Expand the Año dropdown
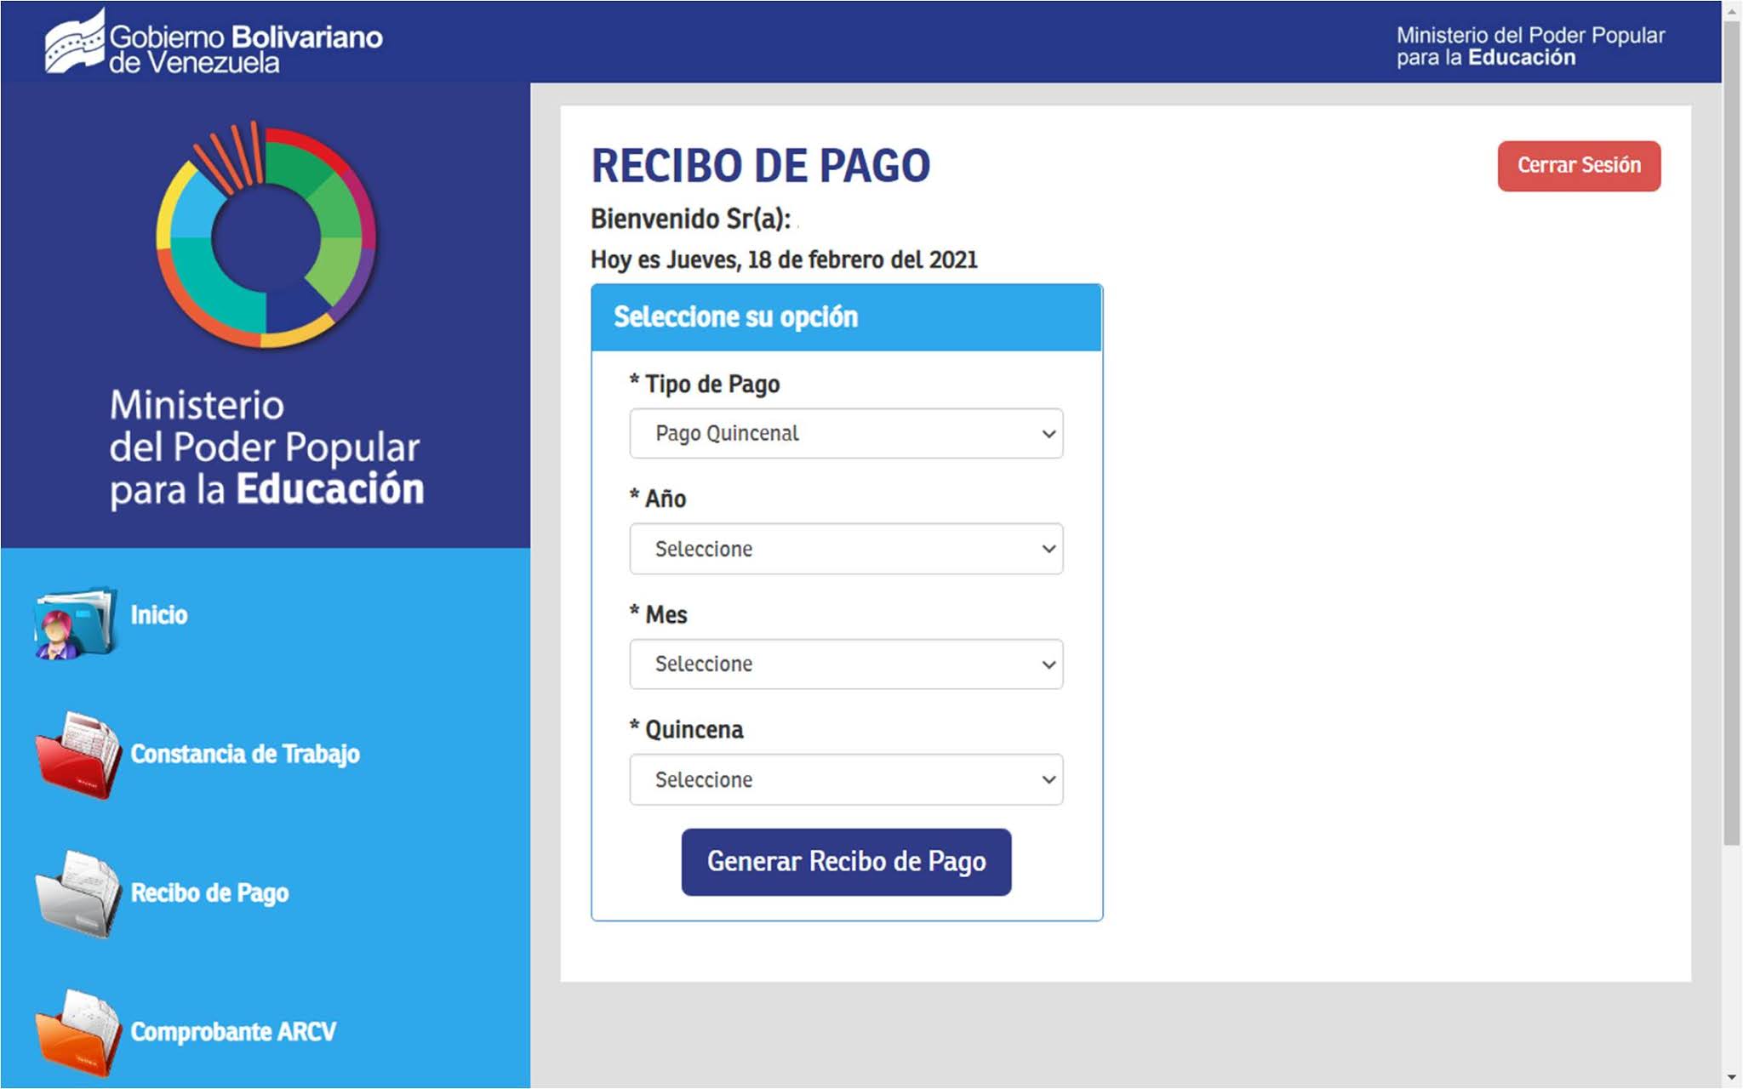Screen dimensions: 1743x1089 [x=846, y=549]
